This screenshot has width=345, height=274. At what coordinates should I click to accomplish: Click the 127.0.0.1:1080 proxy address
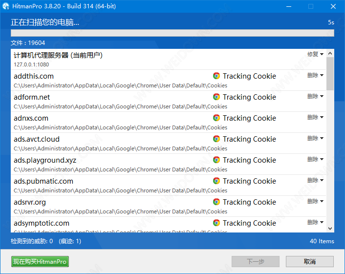pos(31,64)
